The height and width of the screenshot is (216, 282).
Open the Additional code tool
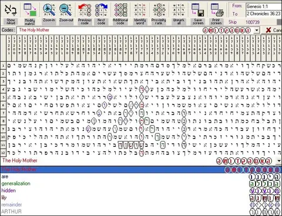click(x=120, y=10)
